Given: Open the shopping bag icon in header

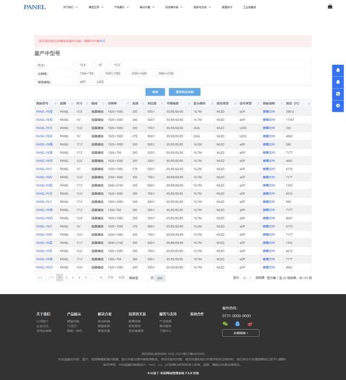Looking at the screenshot, I should 330,6.
